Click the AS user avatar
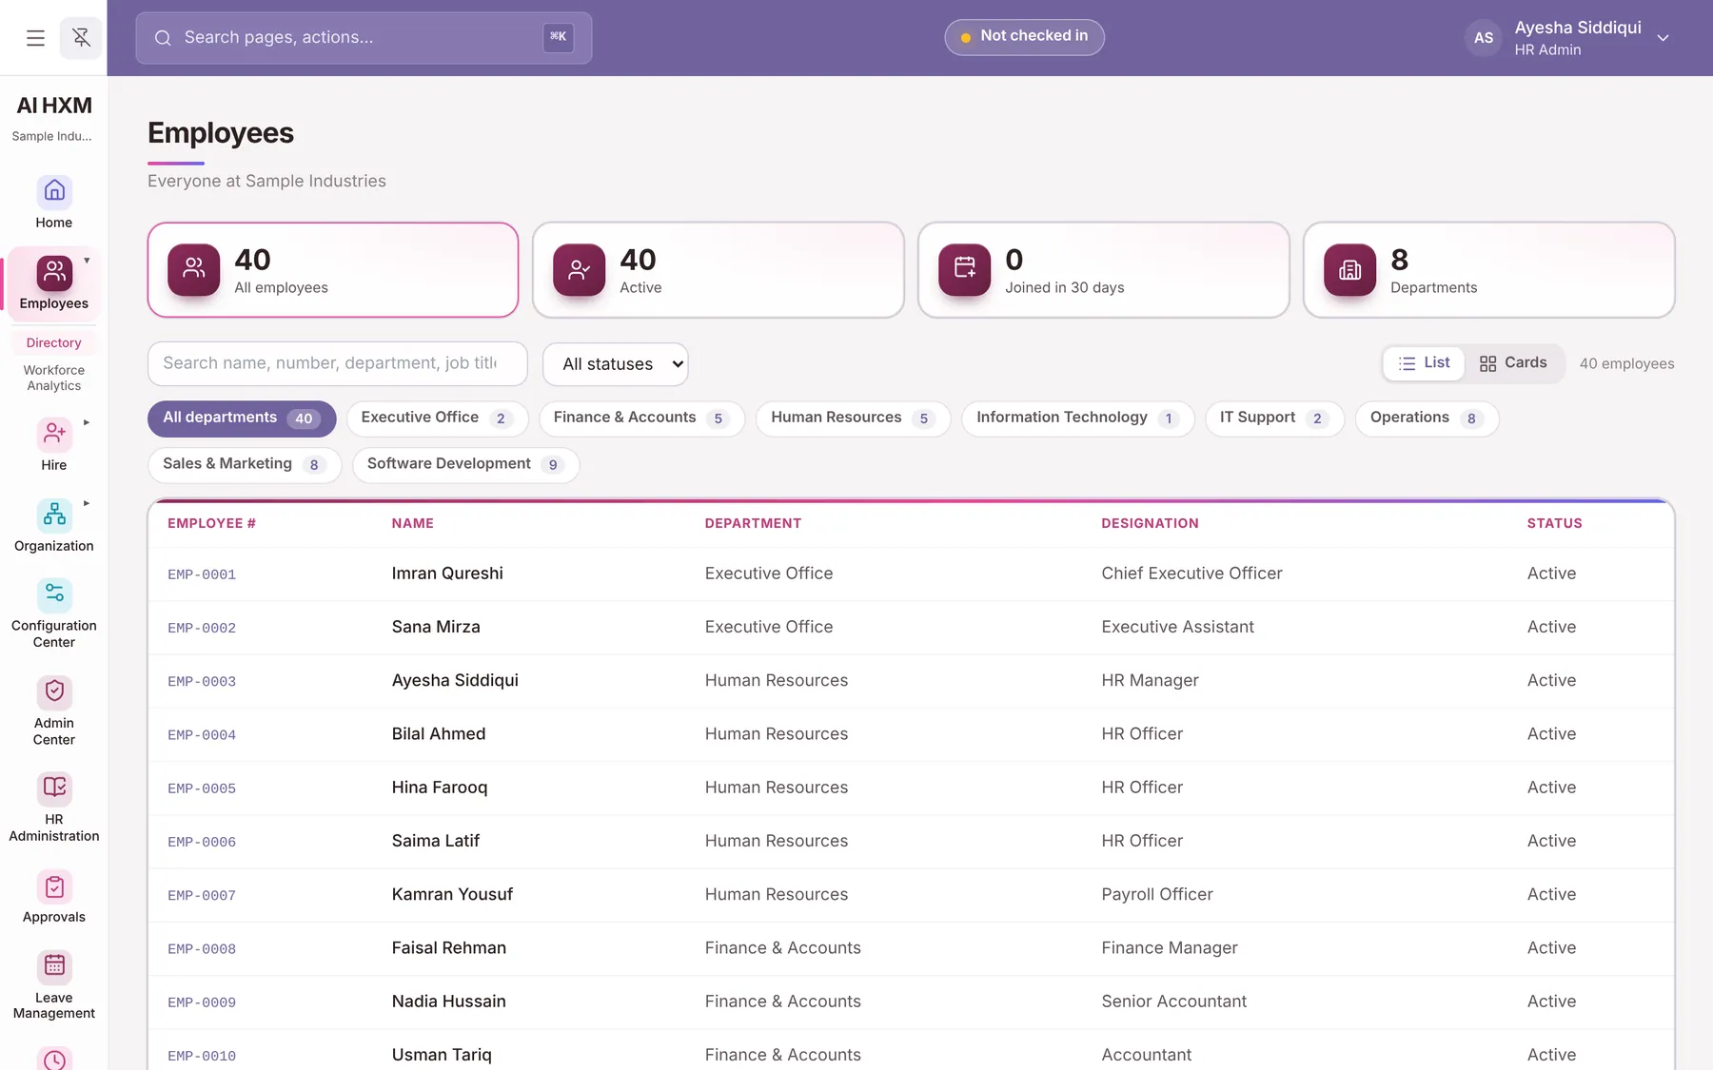The height and width of the screenshot is (1070, 1713). (x=1483, y=38)
